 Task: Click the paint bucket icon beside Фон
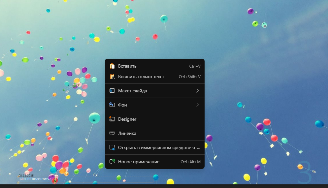112,105
